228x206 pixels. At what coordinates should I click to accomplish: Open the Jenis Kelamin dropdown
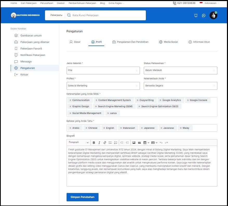(103, 70)
